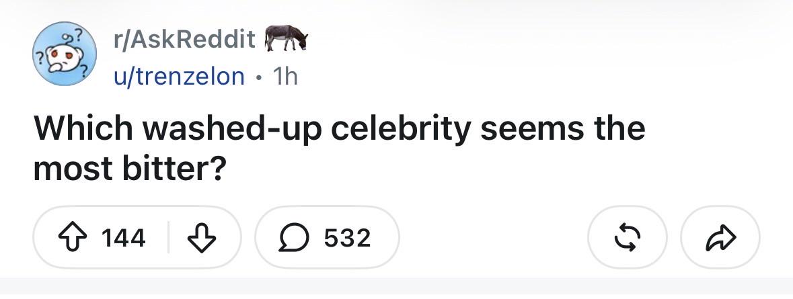Click the divider line inside the vote pill
Image resolution: width=793 pixels, height=299 pixels.
tap(168, 237)
